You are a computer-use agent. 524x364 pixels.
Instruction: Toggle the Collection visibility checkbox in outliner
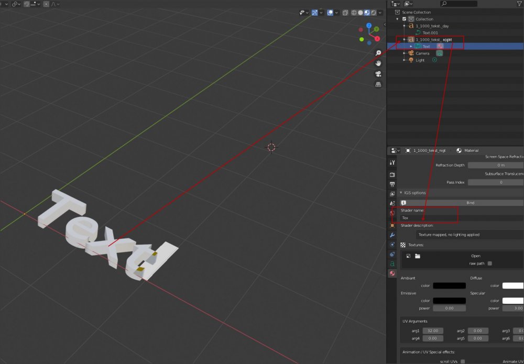click(x=404, y=19)
